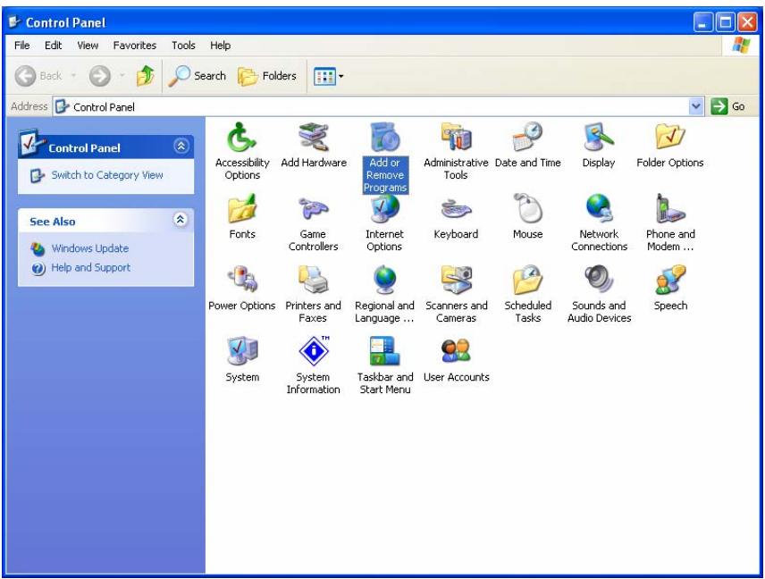Viewport: 765px width, 579px height.
Task: Open the Tools menu
Action: 183,46
